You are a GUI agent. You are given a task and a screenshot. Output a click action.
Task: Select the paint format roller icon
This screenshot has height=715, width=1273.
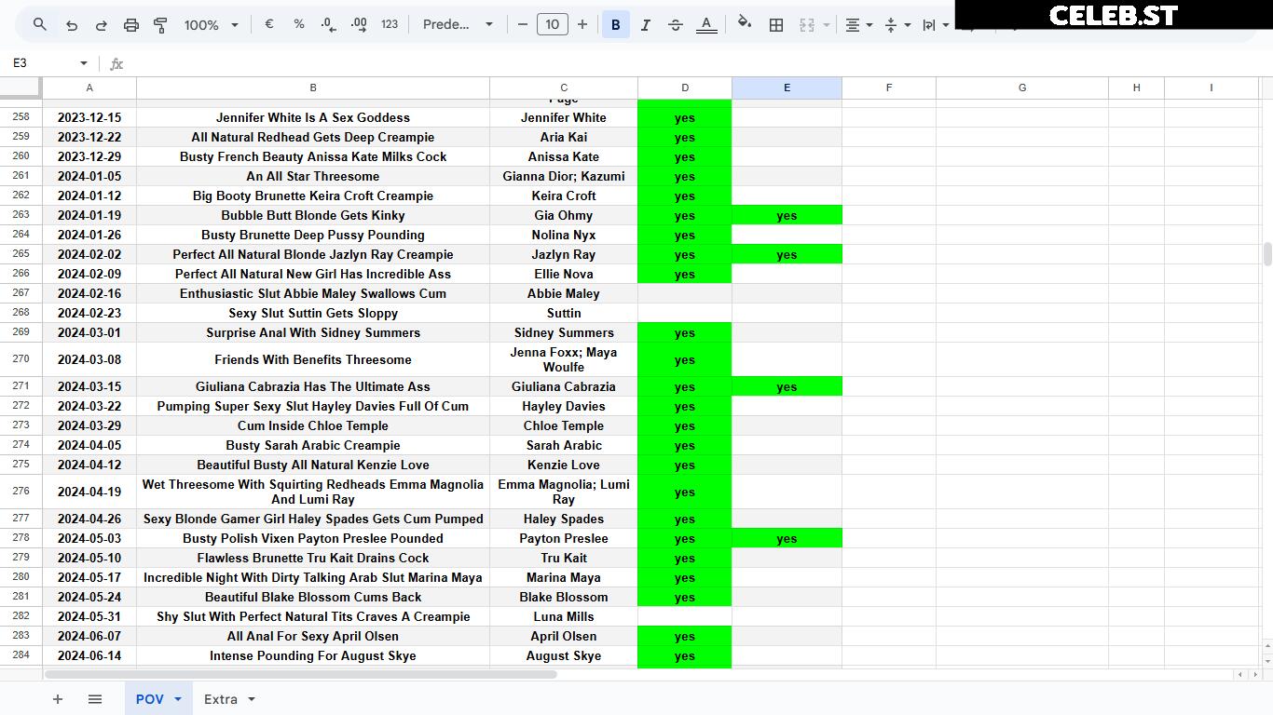click(160, 25)
